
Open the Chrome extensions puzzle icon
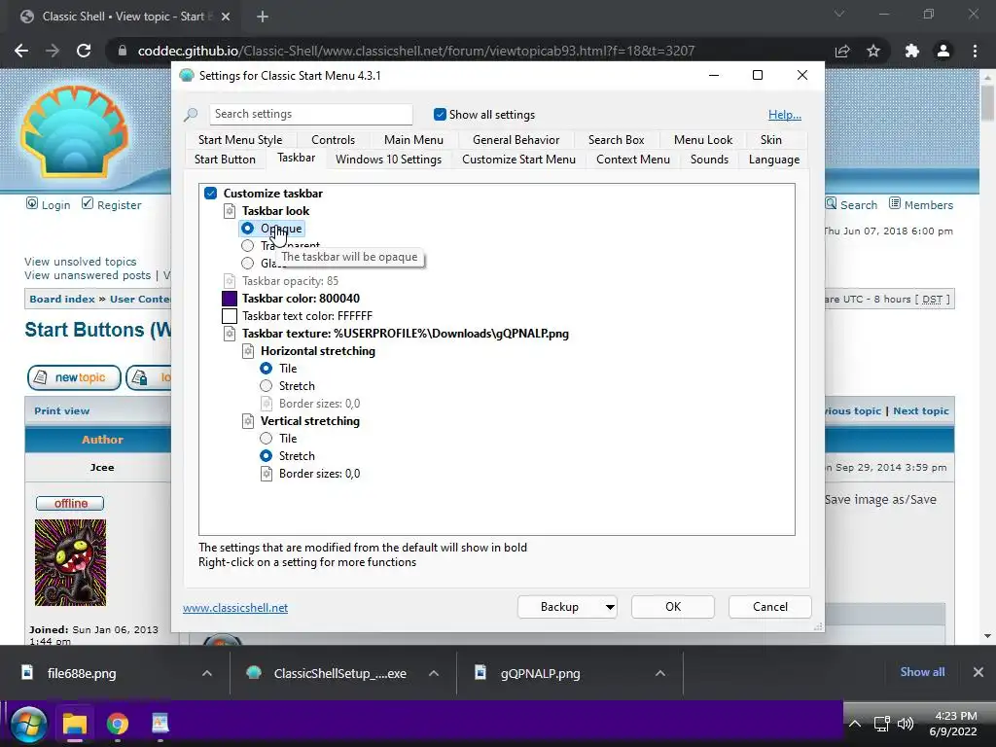coord(912,51)
